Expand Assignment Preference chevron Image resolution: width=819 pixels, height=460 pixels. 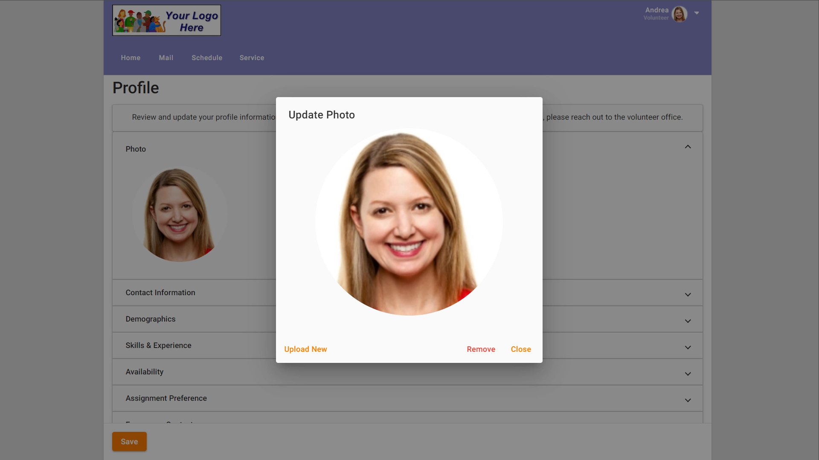point(688,400)
